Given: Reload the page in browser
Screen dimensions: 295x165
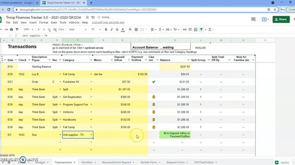Looking at the screenshot, I should click(9, 10).
